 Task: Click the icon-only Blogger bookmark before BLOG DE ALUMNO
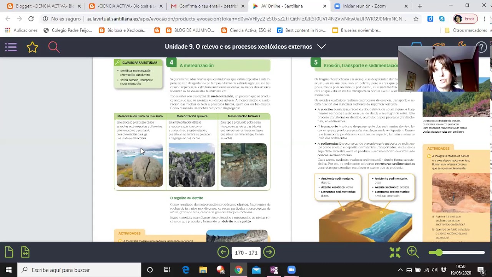point(157,30)
